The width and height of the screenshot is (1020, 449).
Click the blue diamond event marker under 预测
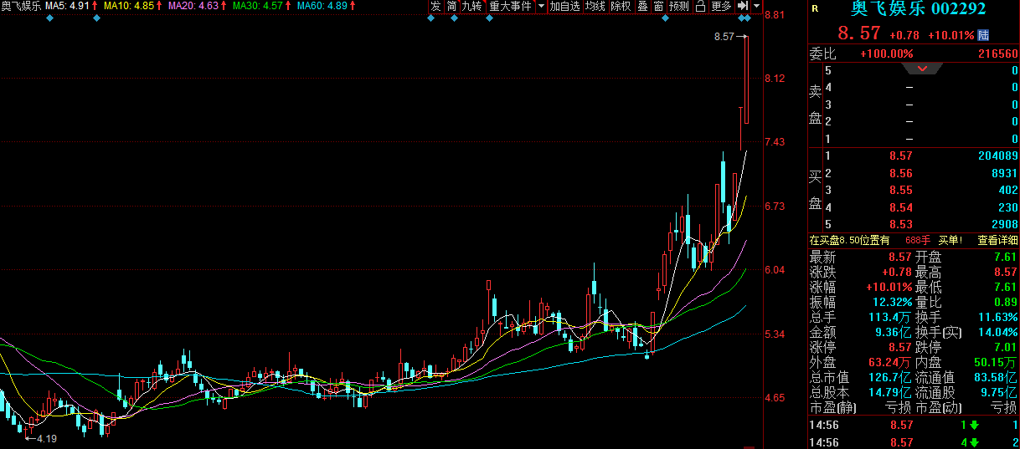(665, 18)
